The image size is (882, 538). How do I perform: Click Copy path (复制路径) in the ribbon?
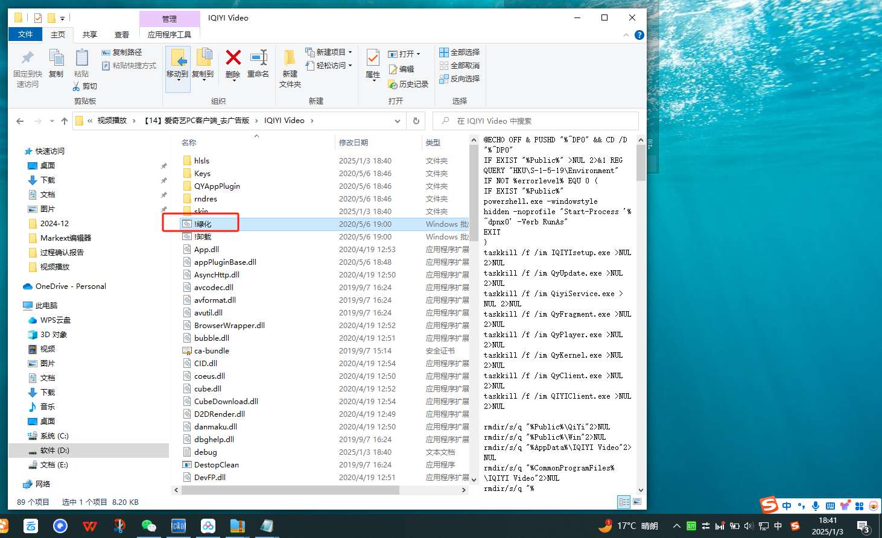tap(122, 52)
